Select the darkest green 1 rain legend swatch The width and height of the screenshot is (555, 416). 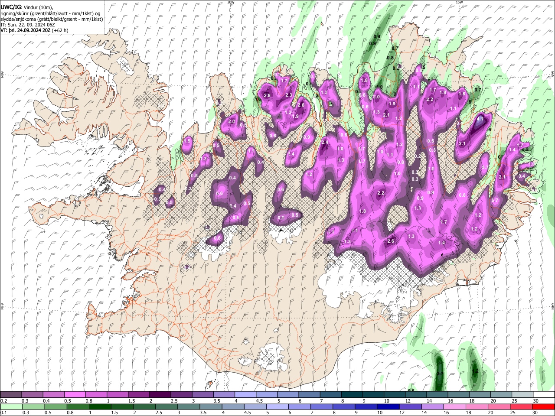(100, 406)
